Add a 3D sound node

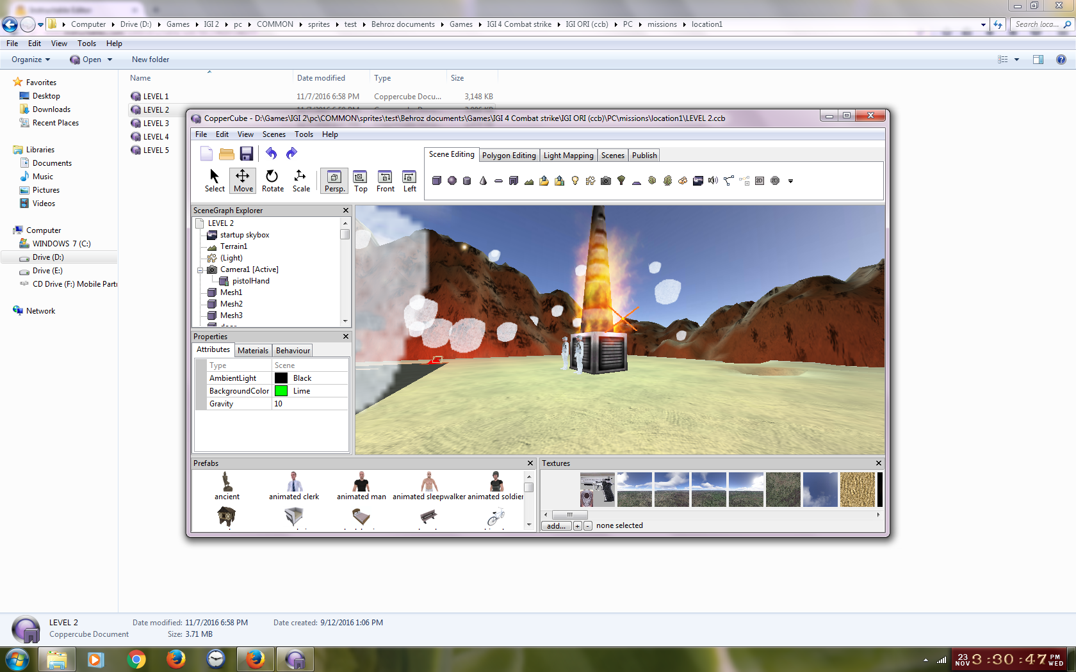pos(713,181)
